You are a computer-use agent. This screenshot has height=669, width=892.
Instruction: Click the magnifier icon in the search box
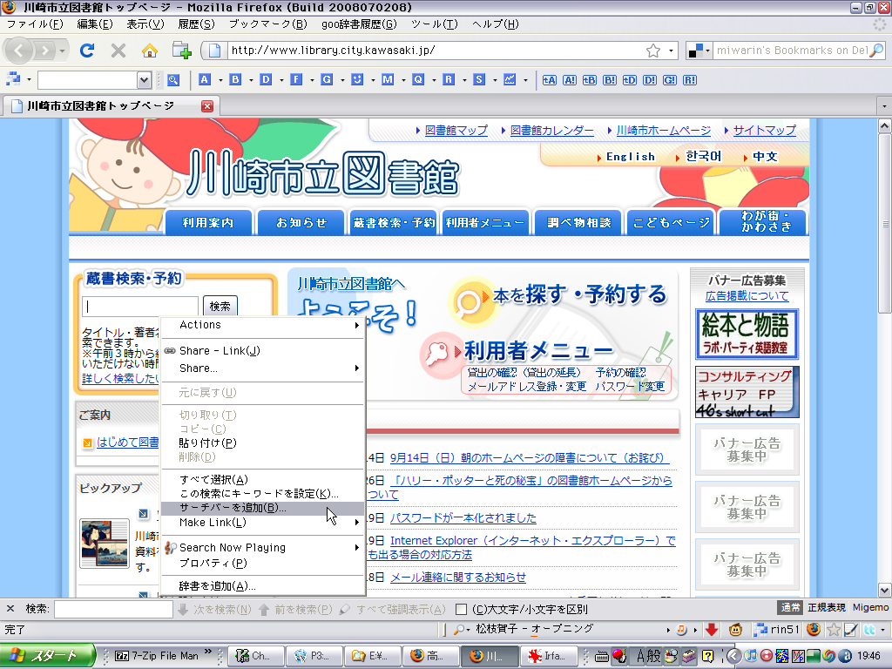point(876,50)
